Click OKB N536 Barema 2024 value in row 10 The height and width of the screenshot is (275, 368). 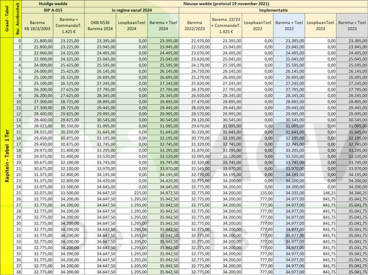(x=100, y=102)
